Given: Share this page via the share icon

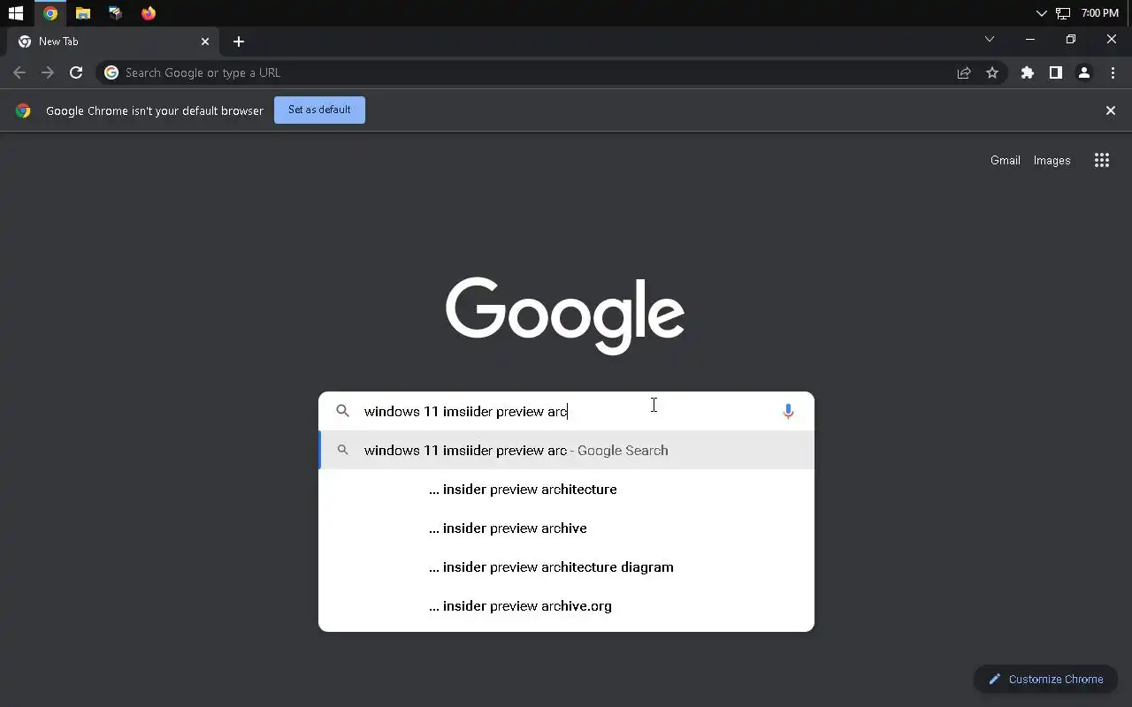Looking at the screenshot, I should [964, 72].
